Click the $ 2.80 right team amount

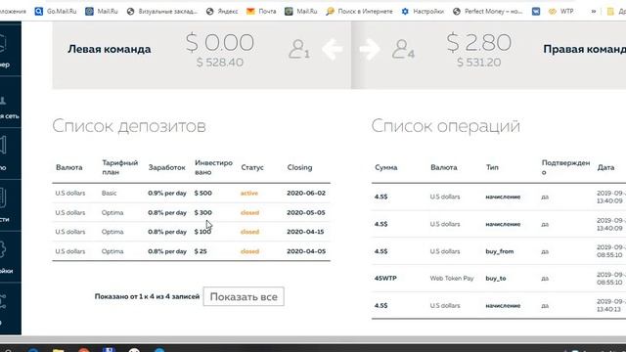pyautogui.click(x=478, y=42)
